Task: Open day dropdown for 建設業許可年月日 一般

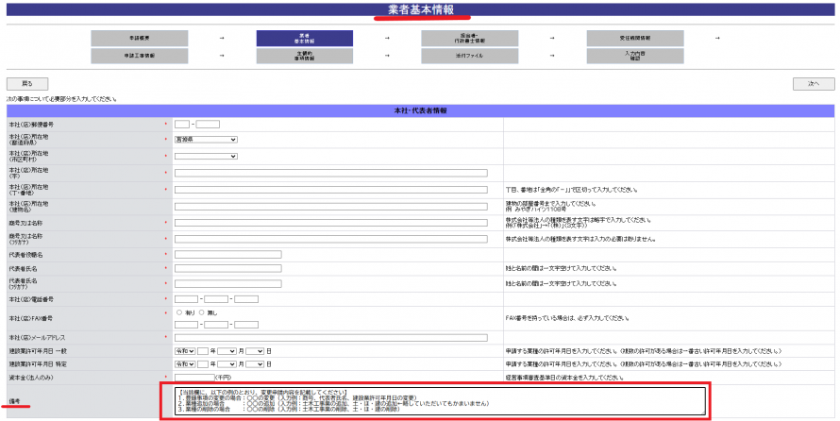Action: click(255, 351)
